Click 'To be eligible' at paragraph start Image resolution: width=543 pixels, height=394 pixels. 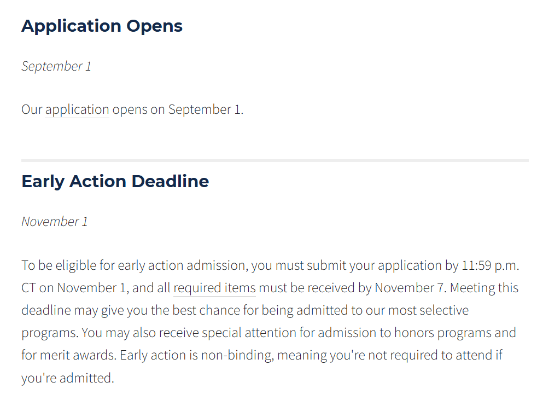pyautogui.click(x=52, y=266)
